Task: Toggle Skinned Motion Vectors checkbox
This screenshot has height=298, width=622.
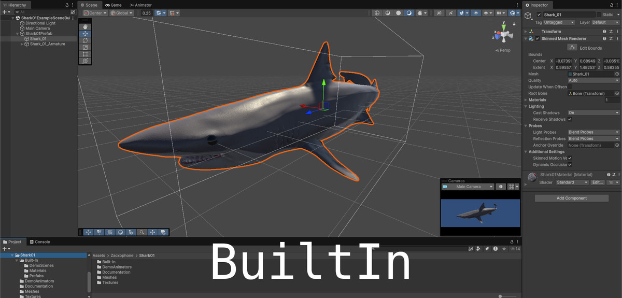Action: pos(570,158)
